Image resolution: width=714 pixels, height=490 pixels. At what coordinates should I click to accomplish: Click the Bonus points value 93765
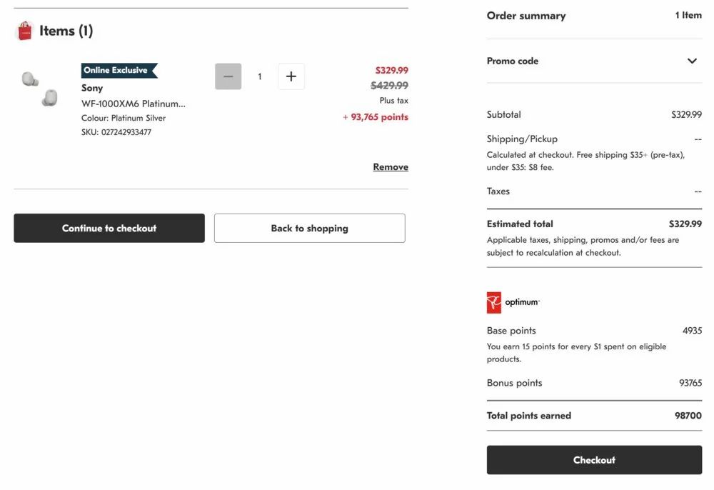pos(690,383)
